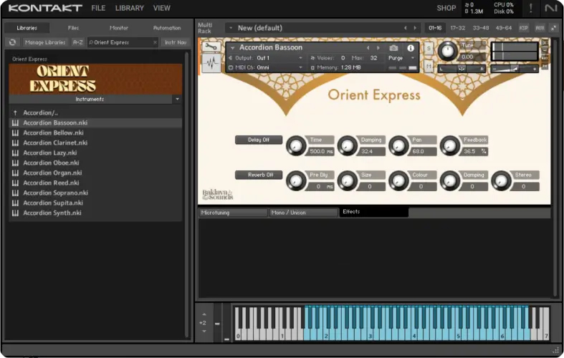This screenshot has height=358, width=564.
Task: Click the waveform icon below the wrench
Action: [211, 63]
